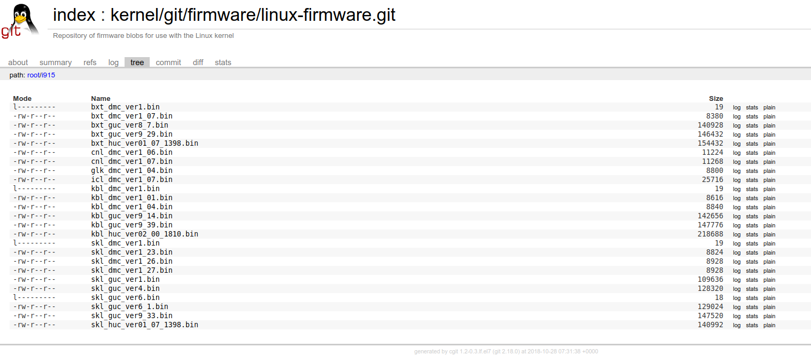Open file cnl_dmc_ver1_06.bin
Screen dimensions: 811x363
click(132, 152)
